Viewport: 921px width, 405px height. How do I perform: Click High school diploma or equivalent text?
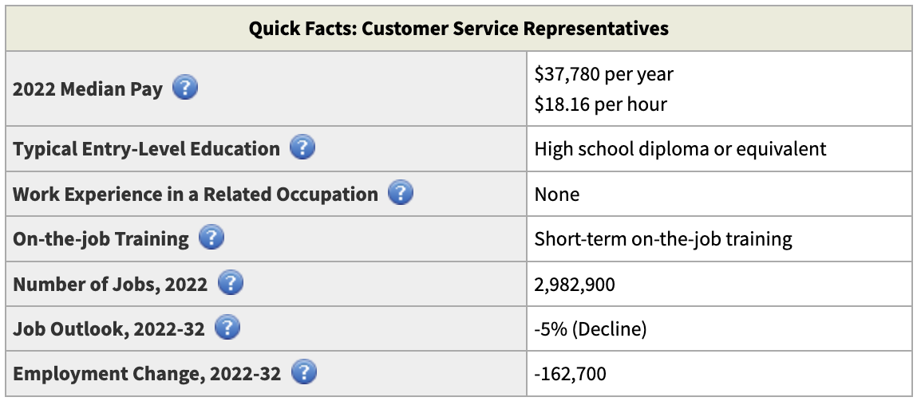pos(680,148)
